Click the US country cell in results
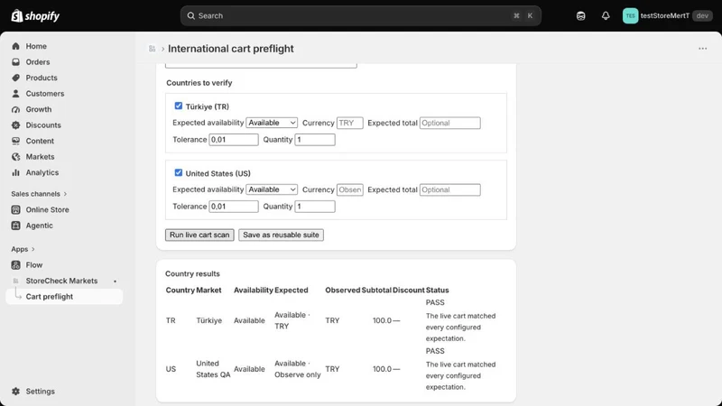 click(x=171, y=369)
